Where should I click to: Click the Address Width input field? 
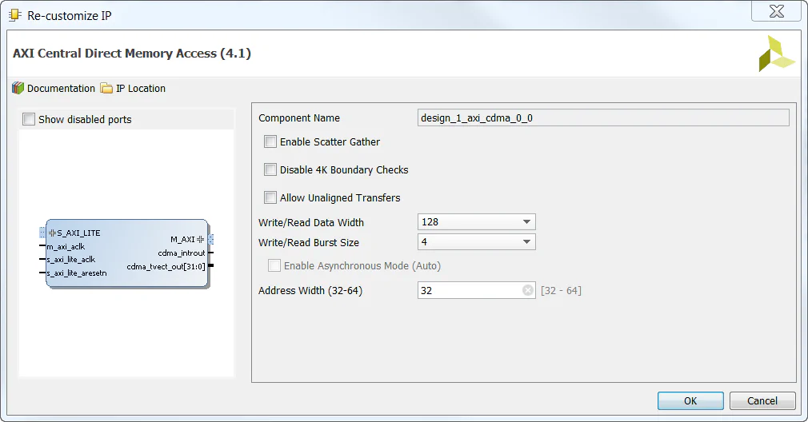pos(476,290)
